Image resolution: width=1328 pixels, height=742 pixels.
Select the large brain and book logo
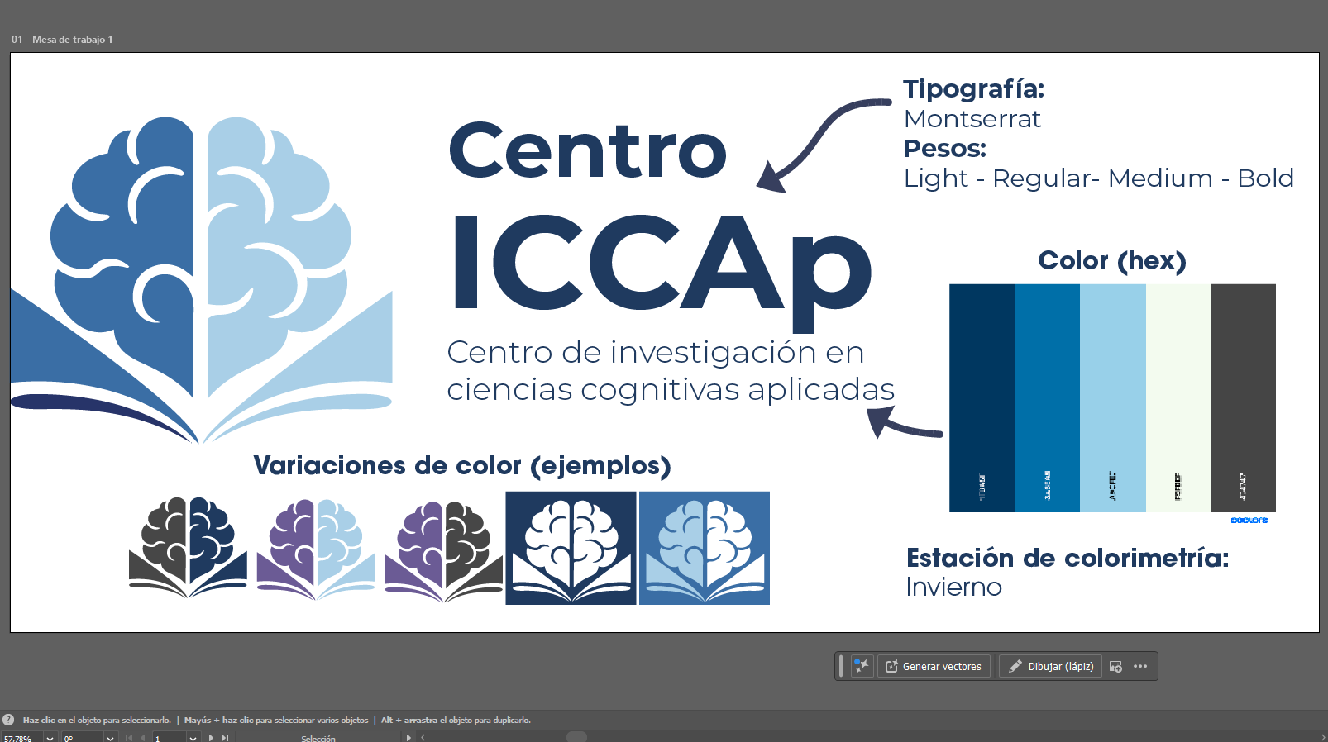(202, 279)
